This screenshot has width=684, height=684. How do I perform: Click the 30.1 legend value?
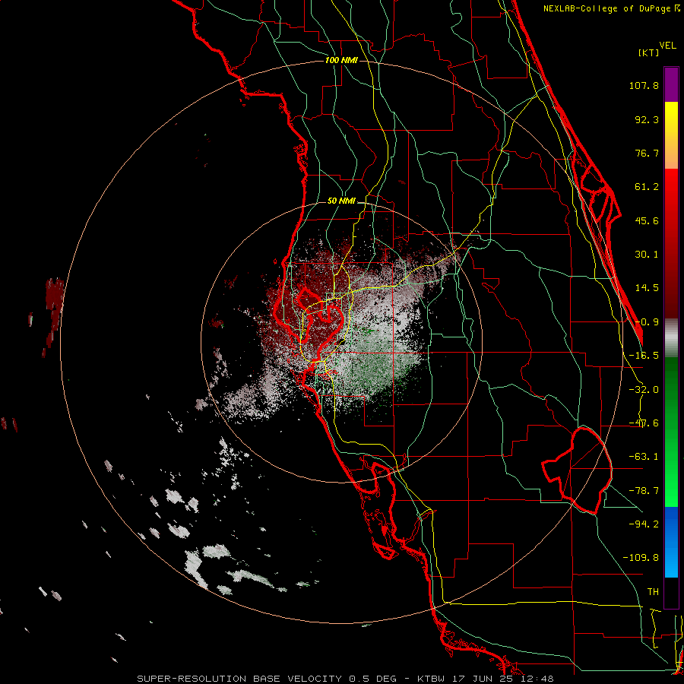point(647,255)
